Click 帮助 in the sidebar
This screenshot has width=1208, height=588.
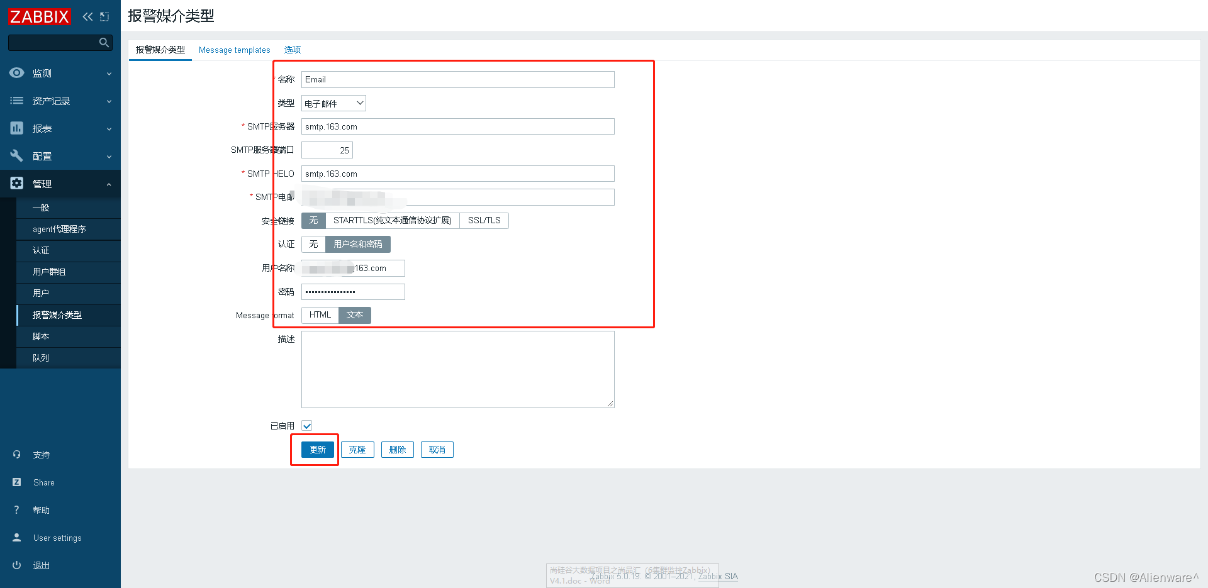(42, 510)
